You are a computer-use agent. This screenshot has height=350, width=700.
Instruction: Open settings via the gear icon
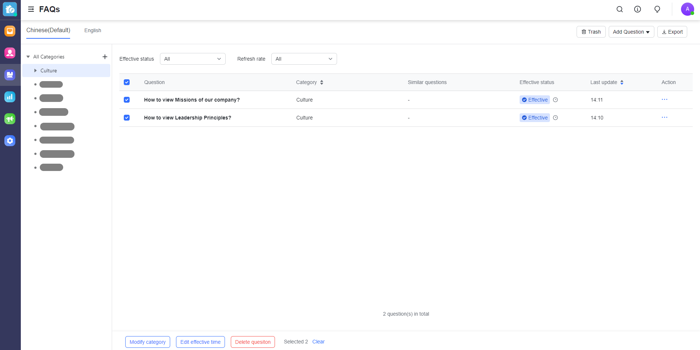(x=10, y=141)
